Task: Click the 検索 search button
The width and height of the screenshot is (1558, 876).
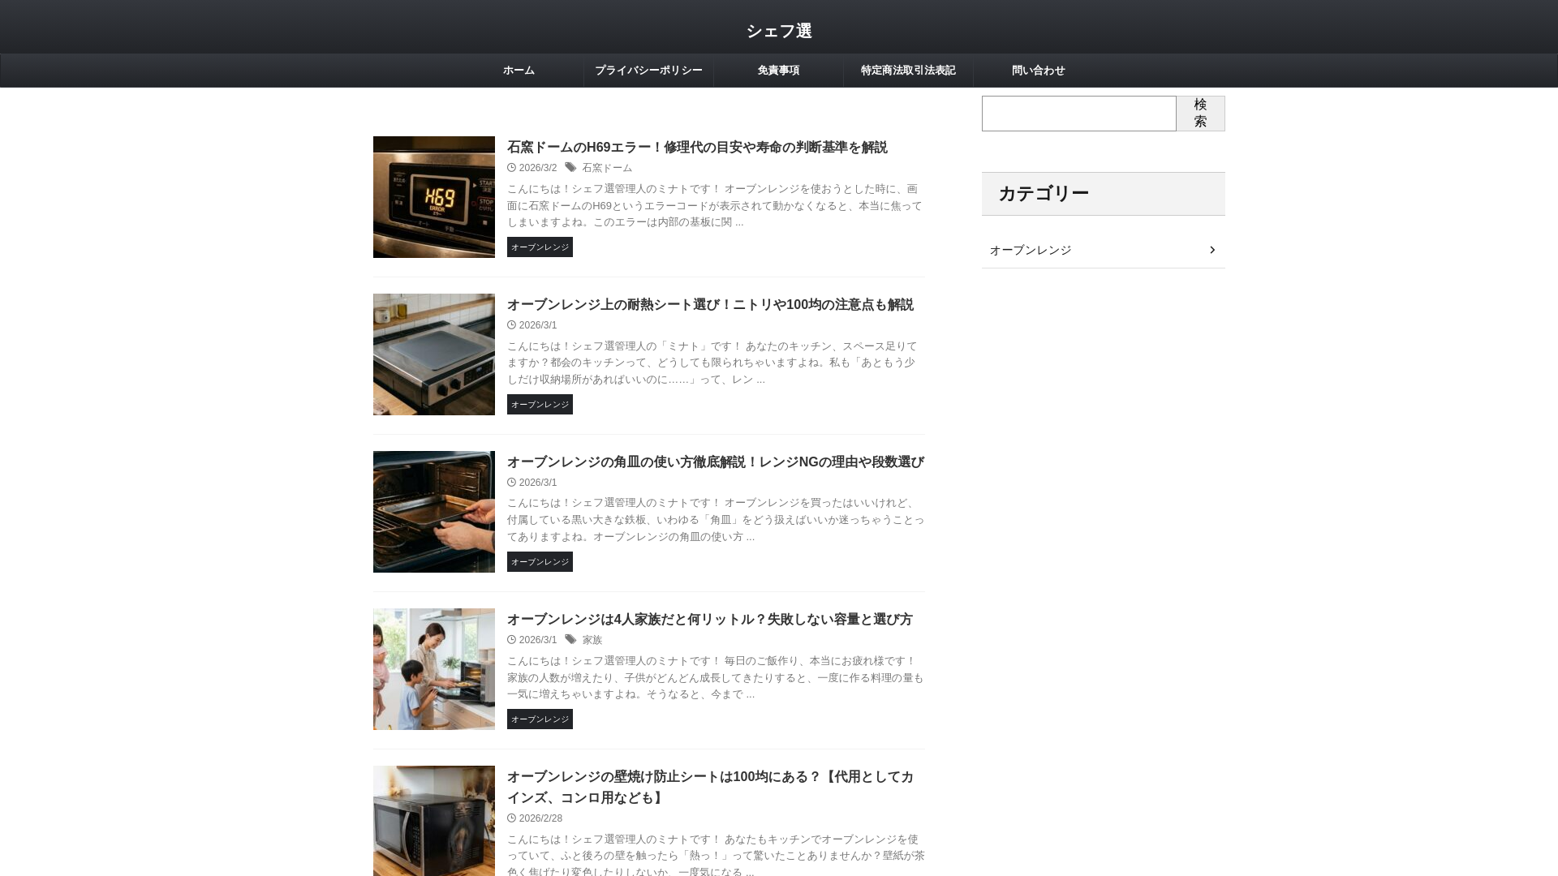Action: [1200, 114]
